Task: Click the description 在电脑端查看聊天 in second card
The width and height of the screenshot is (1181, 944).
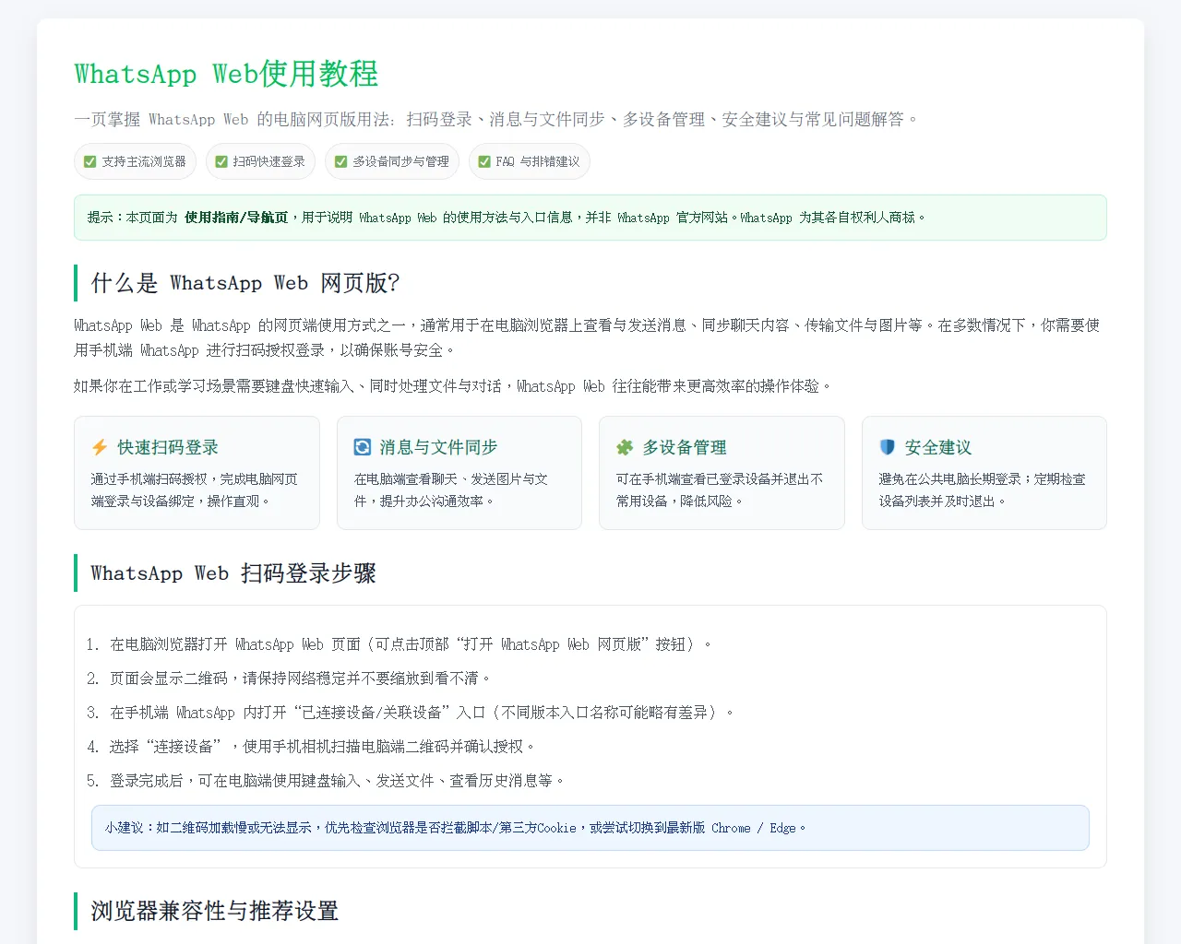Action: 452,490
